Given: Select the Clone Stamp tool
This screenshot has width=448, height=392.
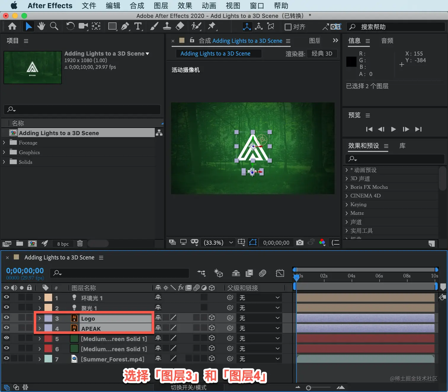Looking at the screenshot, I should point(167,27).
